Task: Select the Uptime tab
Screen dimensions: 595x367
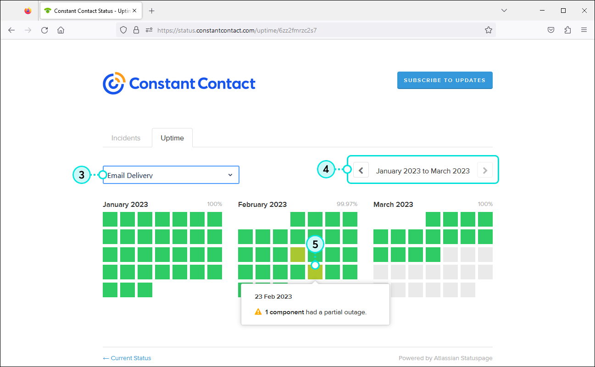Action: point(172,138)
